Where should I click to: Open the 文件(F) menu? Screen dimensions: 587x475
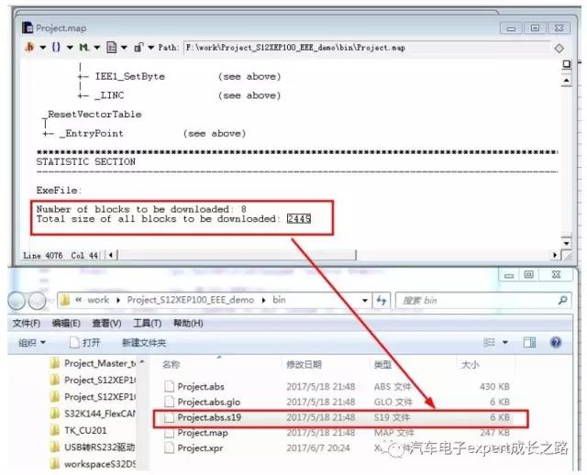[x=26, y=323]
